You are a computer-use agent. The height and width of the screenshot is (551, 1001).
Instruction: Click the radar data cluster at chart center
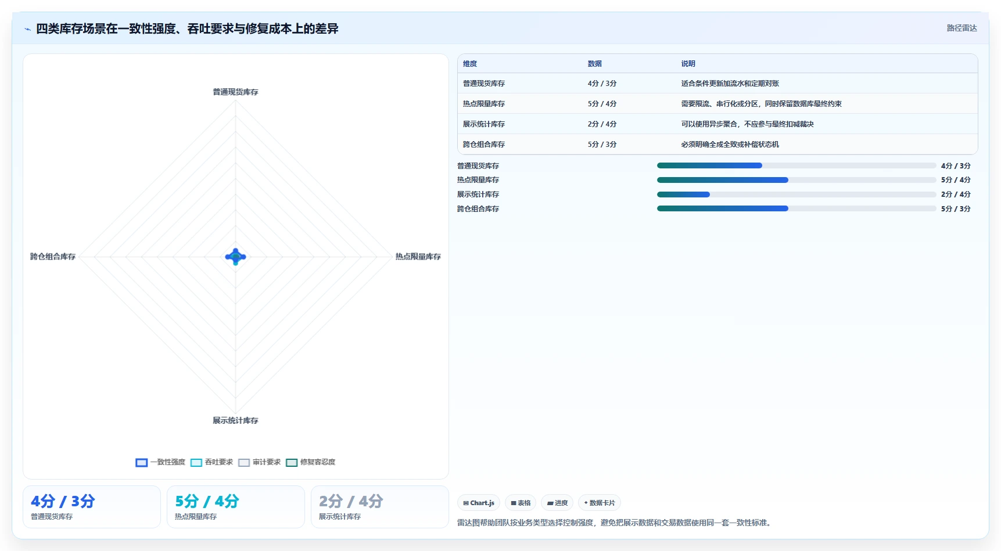point(235,257)
